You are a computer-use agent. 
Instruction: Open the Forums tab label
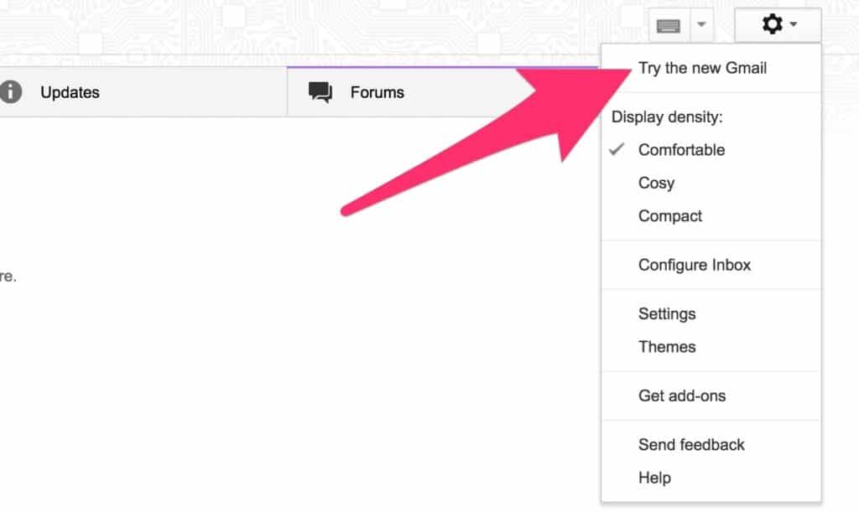coord(377,92)
